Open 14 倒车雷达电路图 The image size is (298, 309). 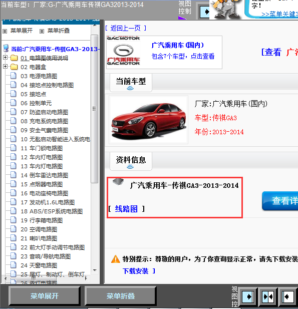[x=45, y=175]
